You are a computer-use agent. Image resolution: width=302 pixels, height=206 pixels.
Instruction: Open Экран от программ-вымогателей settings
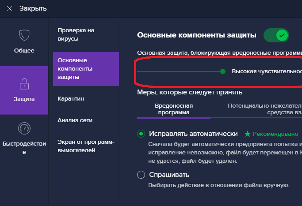click(85, 146)
